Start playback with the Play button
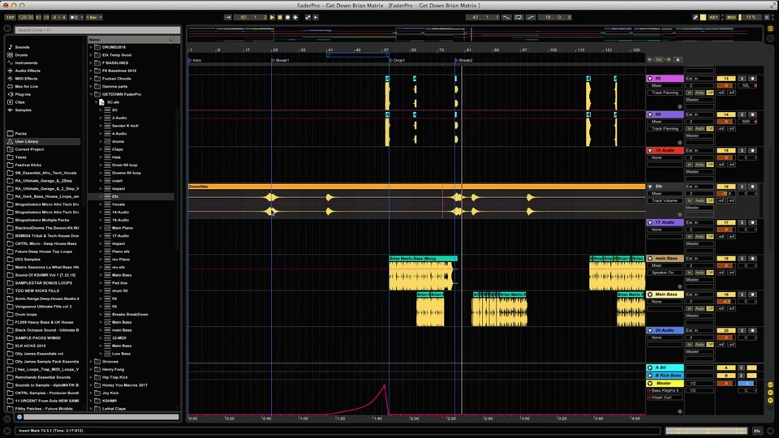The width and height of the screenshot is (779, 438). click(273, 17)
